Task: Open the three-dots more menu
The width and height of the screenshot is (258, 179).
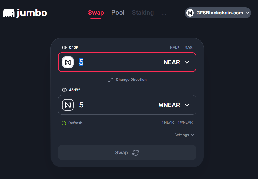Action: coord(164,13)
